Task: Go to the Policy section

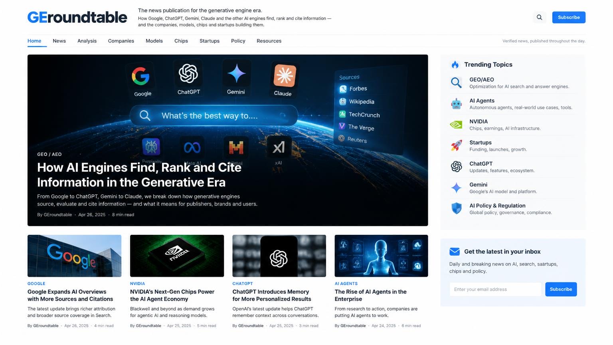Action: tap(238, 41)
